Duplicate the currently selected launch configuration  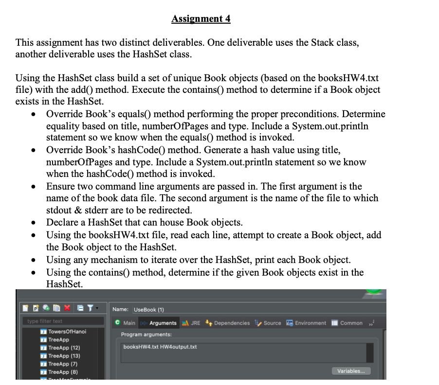[x=56, y=308]
